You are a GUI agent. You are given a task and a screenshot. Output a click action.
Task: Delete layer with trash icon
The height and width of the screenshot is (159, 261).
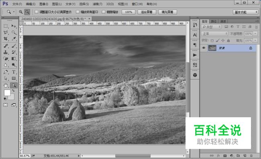(251, 156)
